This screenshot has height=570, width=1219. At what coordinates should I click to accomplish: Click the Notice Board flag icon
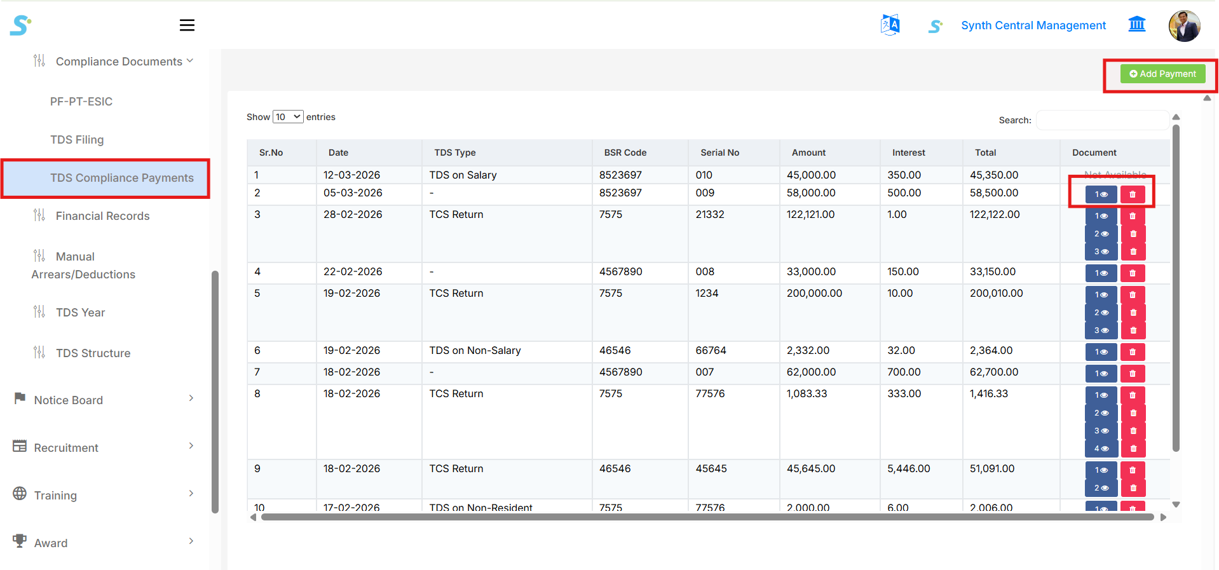pyautogui.click(x=20, y=398)
